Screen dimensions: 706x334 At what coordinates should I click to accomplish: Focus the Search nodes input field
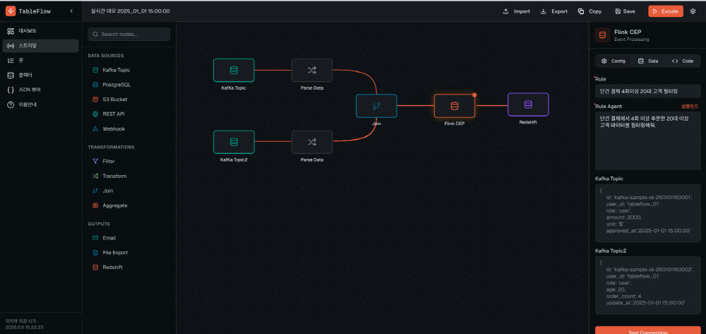[x=129, y=34]
